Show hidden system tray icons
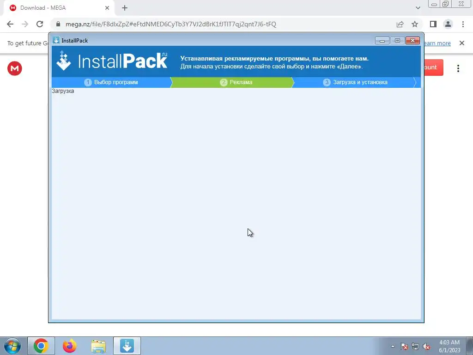The image size is (473, 355). [x=393, y=346]
